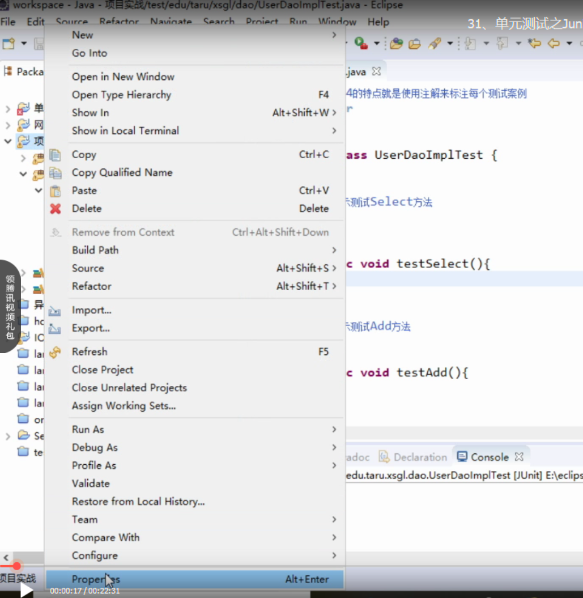Open the Run As submenu
Image resolution: width=583 pixels, height=598 pixels.
pyautogui.click(x=194, y=430)
